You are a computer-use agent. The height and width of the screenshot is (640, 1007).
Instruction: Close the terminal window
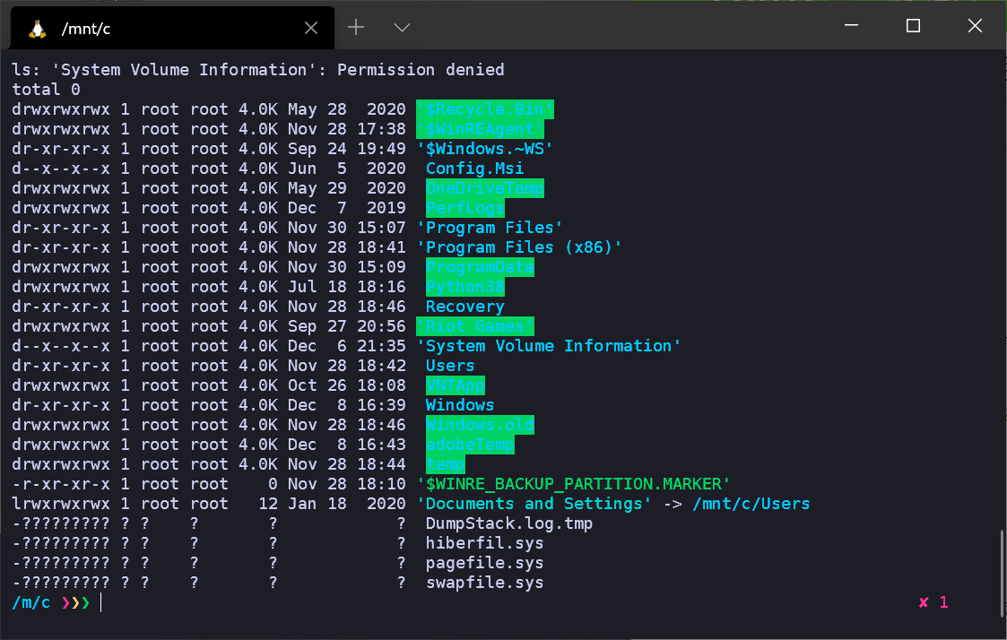click(975, 25)
